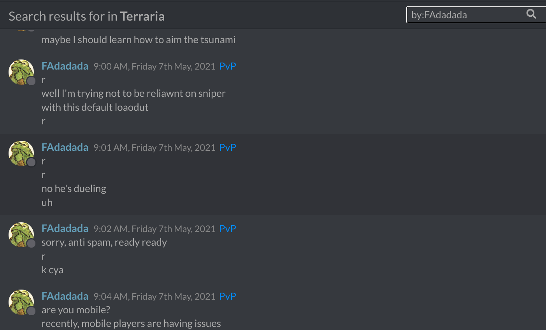Open the FAdadada avatar on the 9:02 AM message
This screenshot has width=546, height=330.
[x=21, y=235]
